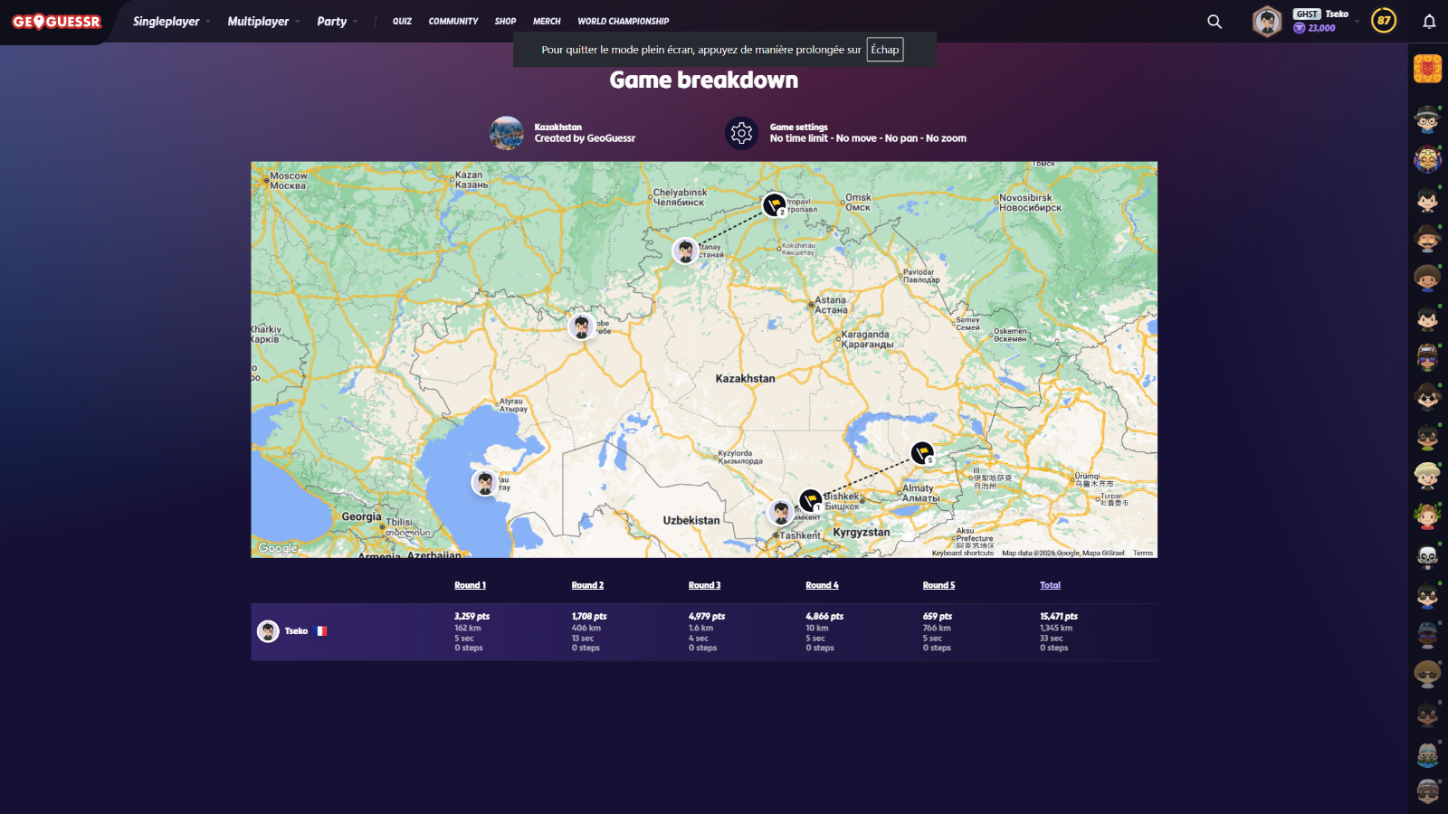Open the notifications bell

pos(1429,22)
